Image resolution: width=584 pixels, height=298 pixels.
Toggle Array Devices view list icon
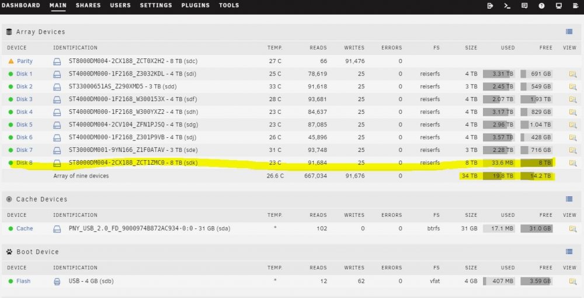pos(569,32)
